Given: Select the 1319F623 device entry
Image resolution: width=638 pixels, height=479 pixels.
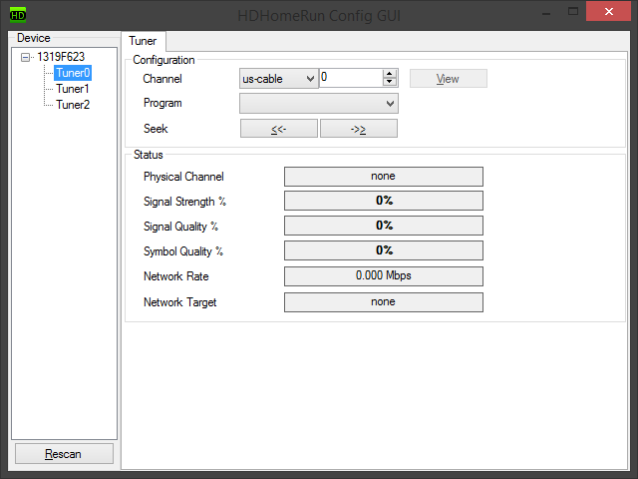Looking at the screenshot, I should [x=61, y=57].
